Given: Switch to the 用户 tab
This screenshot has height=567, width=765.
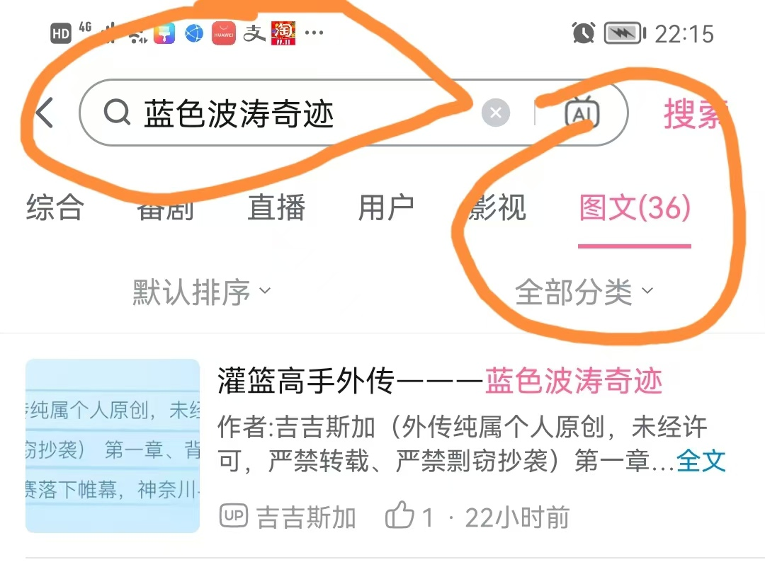Looking at the screenshot, I should point(386,207).
